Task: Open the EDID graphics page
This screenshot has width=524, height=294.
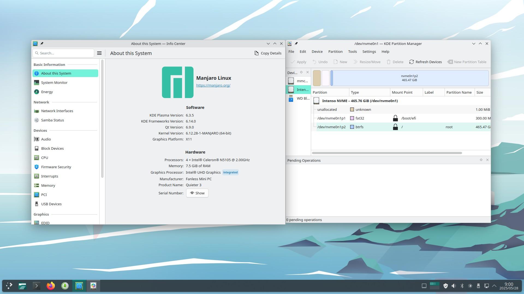Action: (65, 223)
